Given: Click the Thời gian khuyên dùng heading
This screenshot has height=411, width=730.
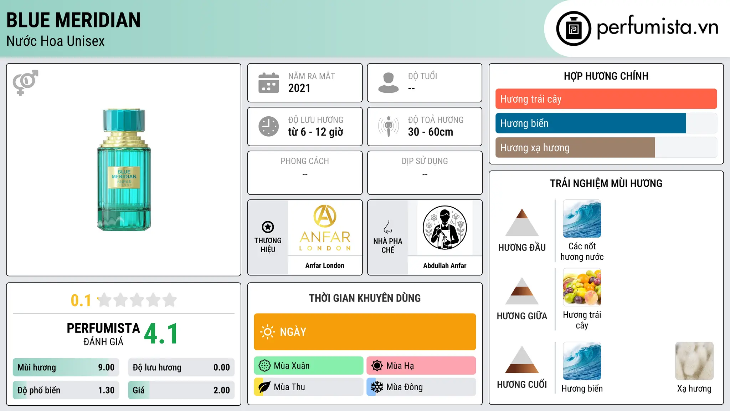Looking at the screenshot, I should 365,298.
